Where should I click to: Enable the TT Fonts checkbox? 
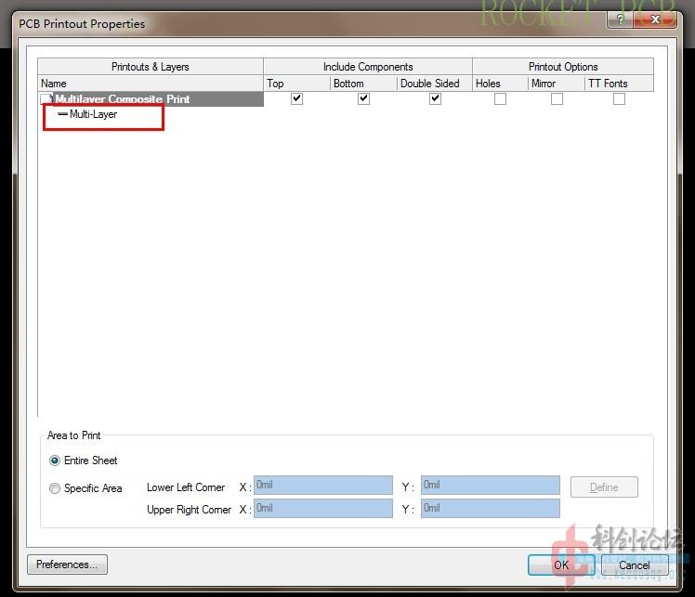619,98
